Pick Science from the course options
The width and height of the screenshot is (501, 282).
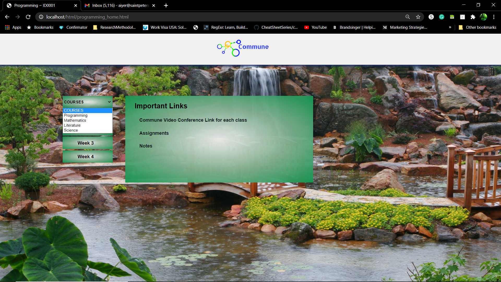coord(71,130)
